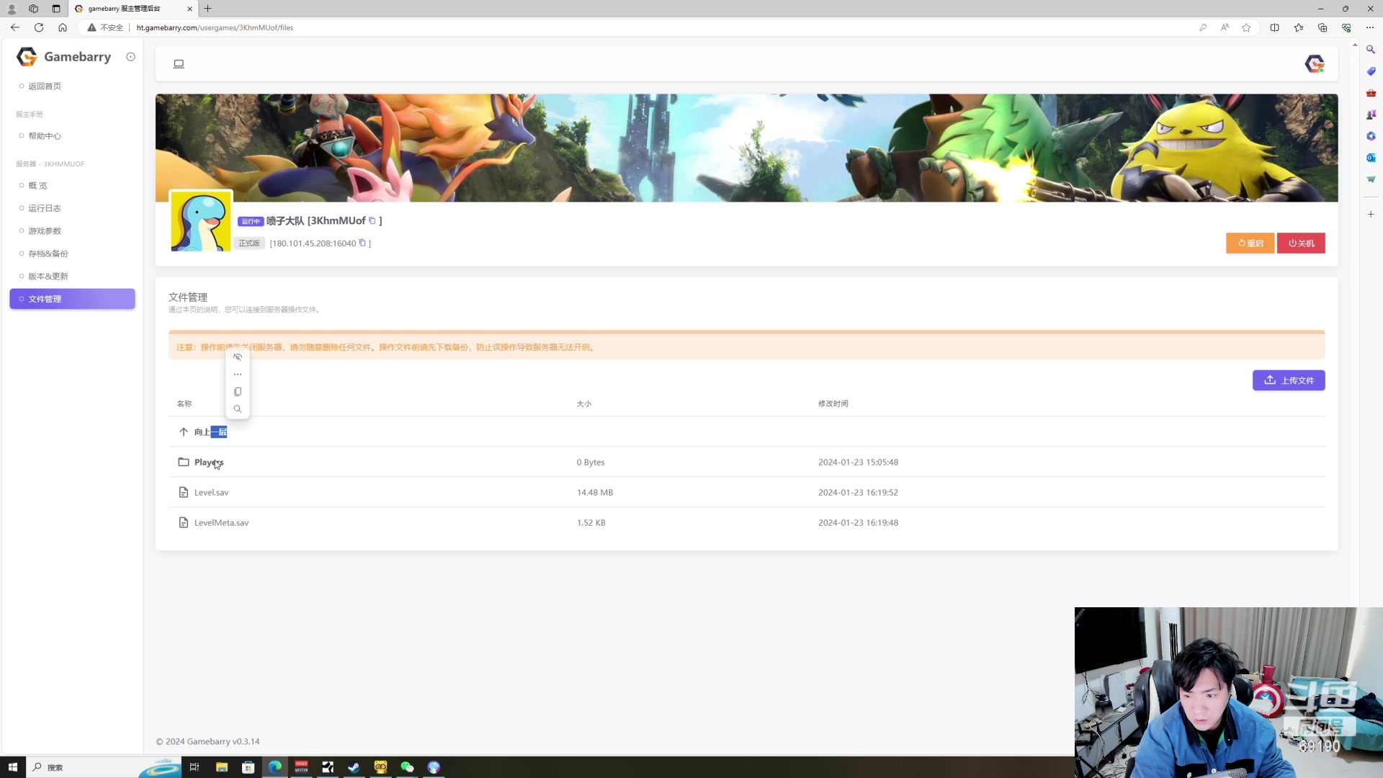This screenshot has width=1383, height=778.
Task: Select 返回首页 in the sidebar
Action: pos(45,86)
